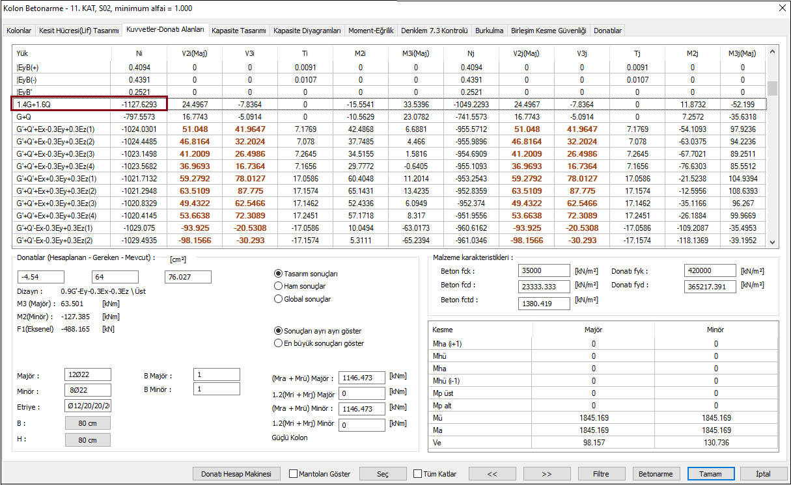
Task: Click the Etriye input field
Action: pos(88,406)
